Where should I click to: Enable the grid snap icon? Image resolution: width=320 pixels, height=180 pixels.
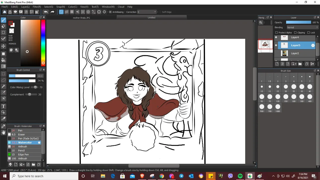point(72,12)
